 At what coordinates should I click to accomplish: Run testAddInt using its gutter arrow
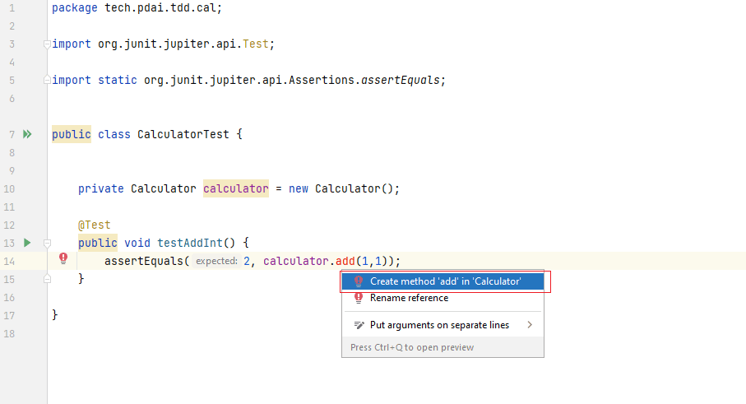click(x=27, y=243)
